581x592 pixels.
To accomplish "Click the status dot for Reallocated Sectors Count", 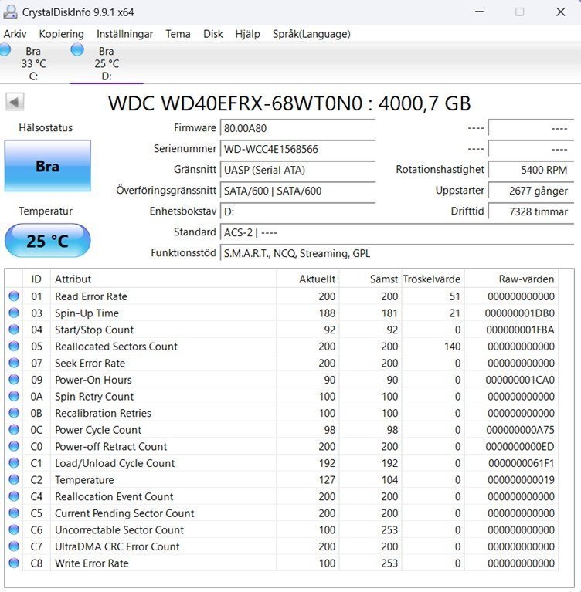I will tap(14, 346).
